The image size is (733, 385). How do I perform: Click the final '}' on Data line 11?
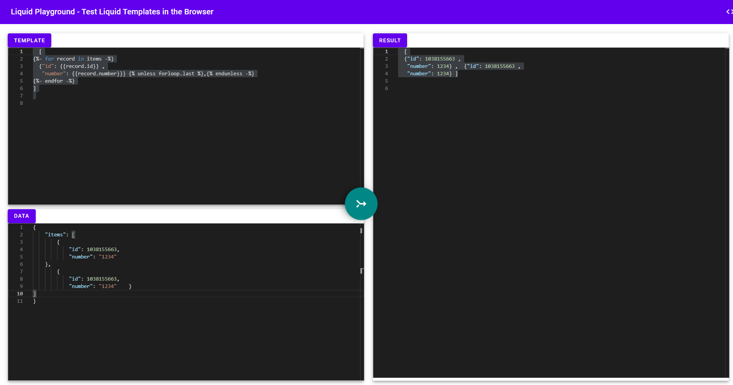(x=35, y=301)
